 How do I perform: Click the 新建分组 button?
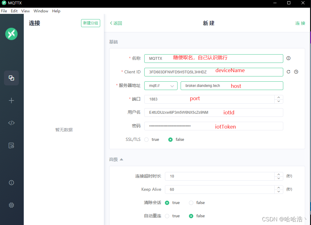[90, 23]
